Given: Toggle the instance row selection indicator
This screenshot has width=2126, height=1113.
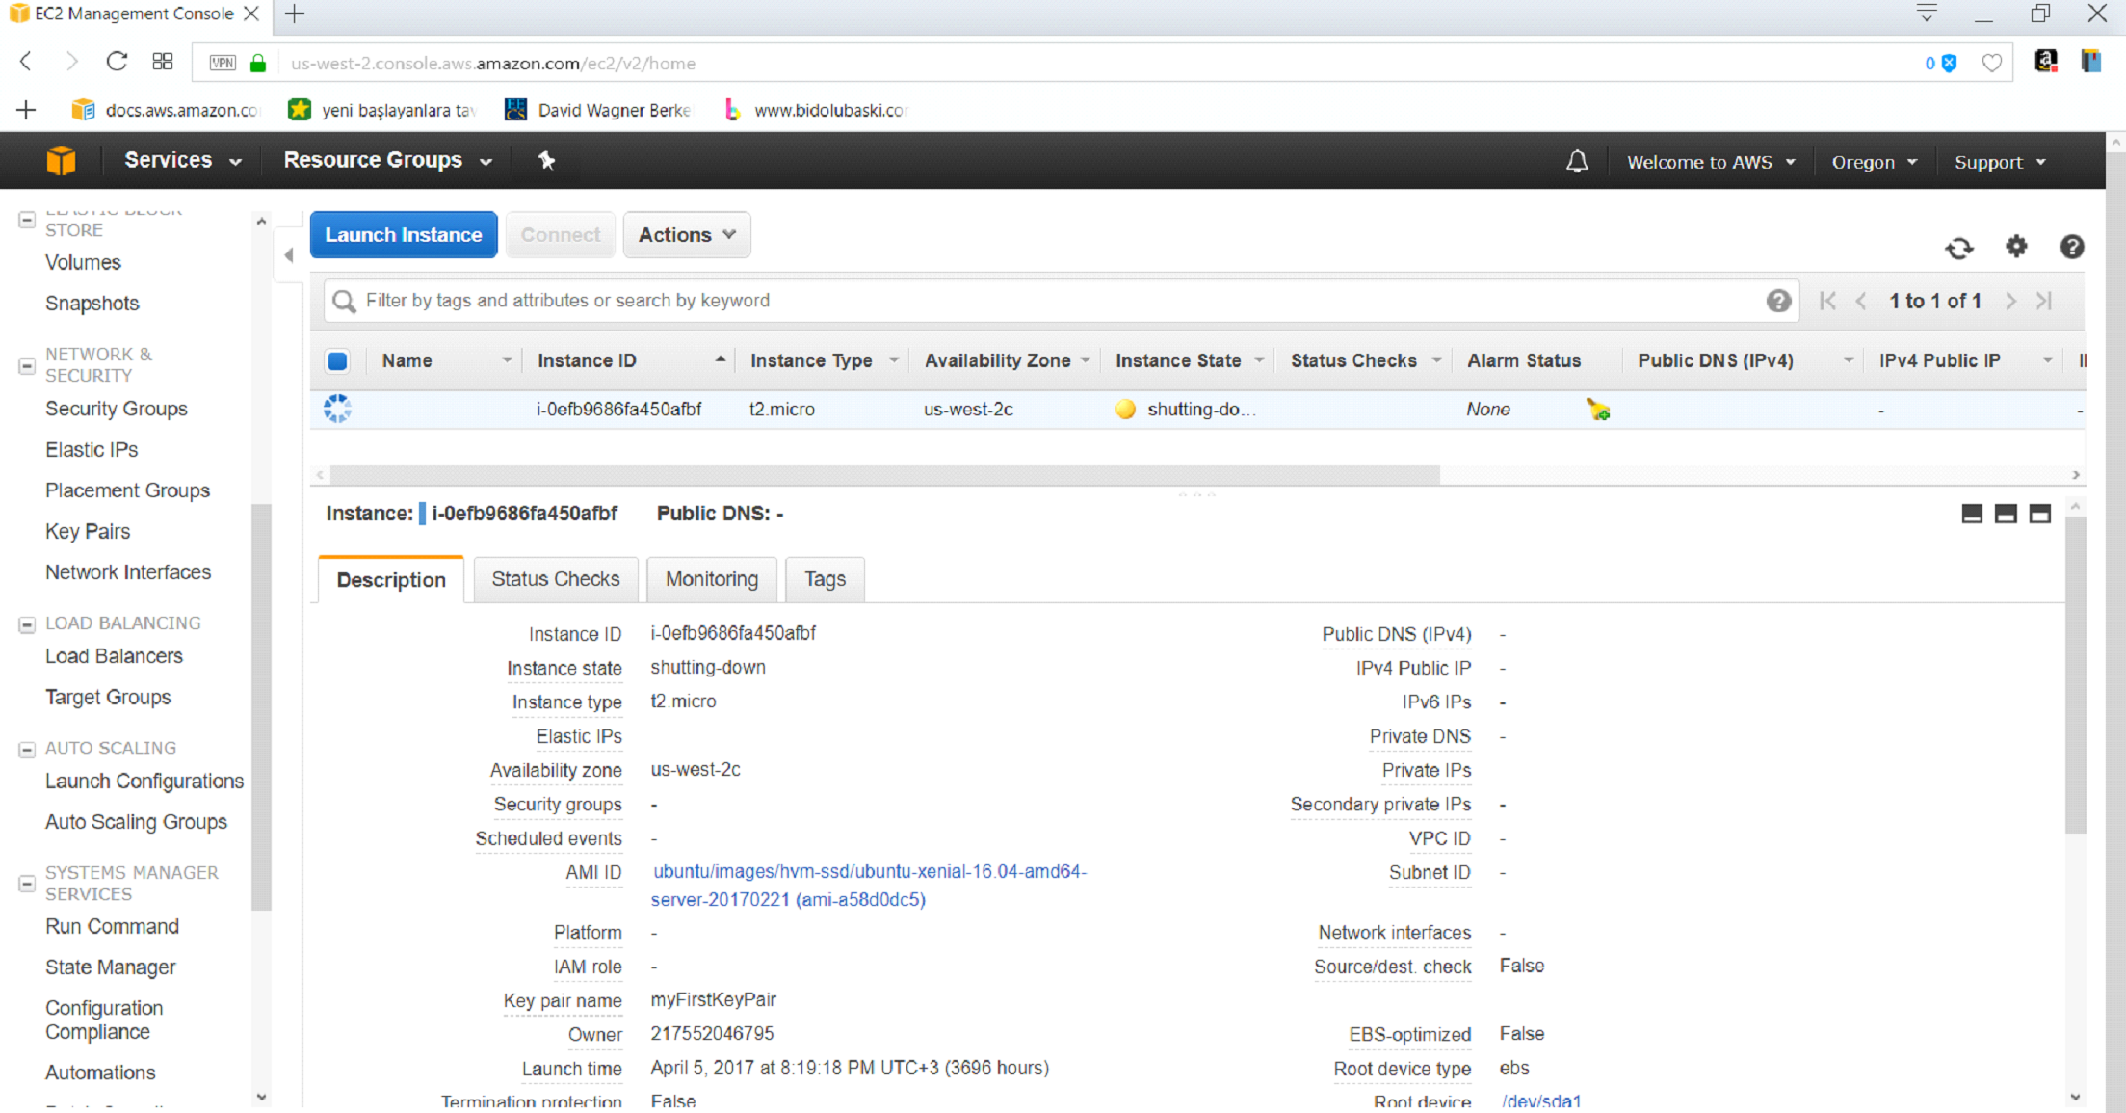Looking at the screenshot, I should 337,409.
